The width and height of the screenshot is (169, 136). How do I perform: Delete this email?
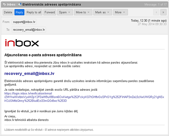[x=8, y=12]
